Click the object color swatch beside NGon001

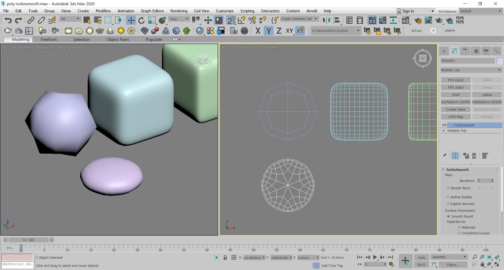[x=499, y=61]
